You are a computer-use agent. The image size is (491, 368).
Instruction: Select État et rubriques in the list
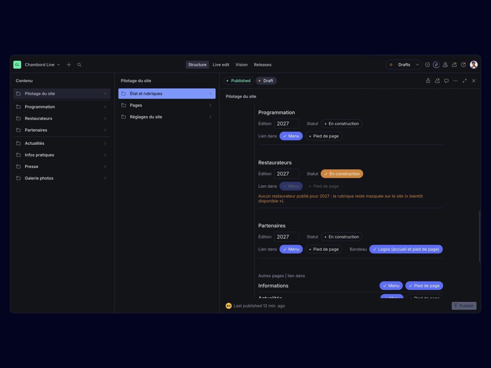pyautogui.click(x=167, y=94)
